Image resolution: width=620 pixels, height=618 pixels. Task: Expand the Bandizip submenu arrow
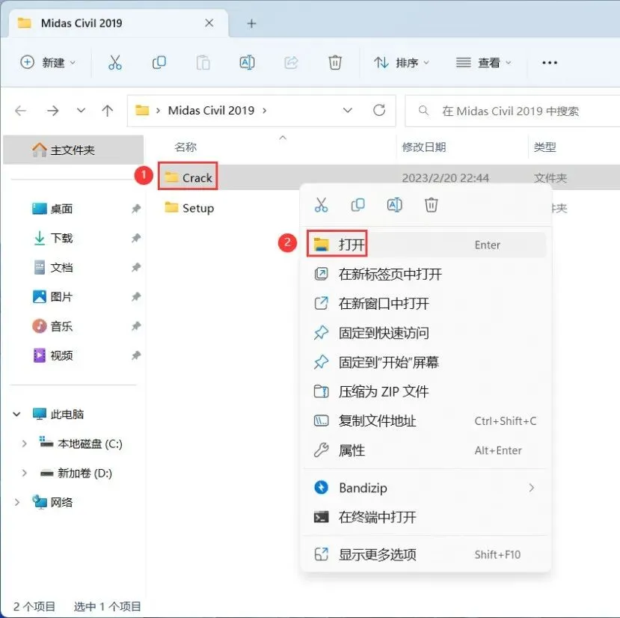click(532, 488)
